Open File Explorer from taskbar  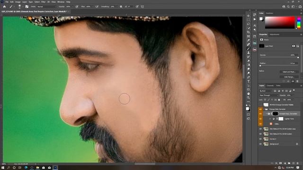(x=37, y=168)
